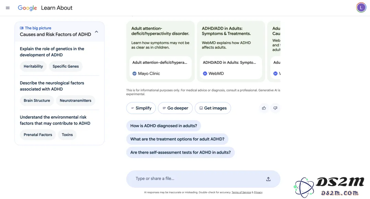370x199 pixels.
Task: Focus the Type or share a file input
Action: 203,179
